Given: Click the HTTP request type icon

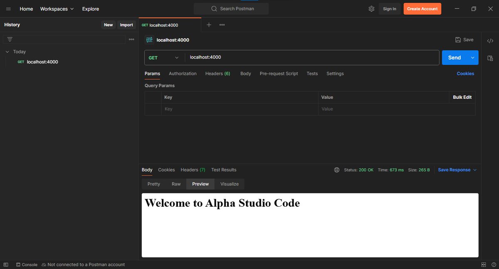Looking at the screenshot, I should point(149,40).
